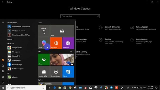Viewport: 160px width, 90px height.
Task: Open Personalization settings
Action: (143, 28)
